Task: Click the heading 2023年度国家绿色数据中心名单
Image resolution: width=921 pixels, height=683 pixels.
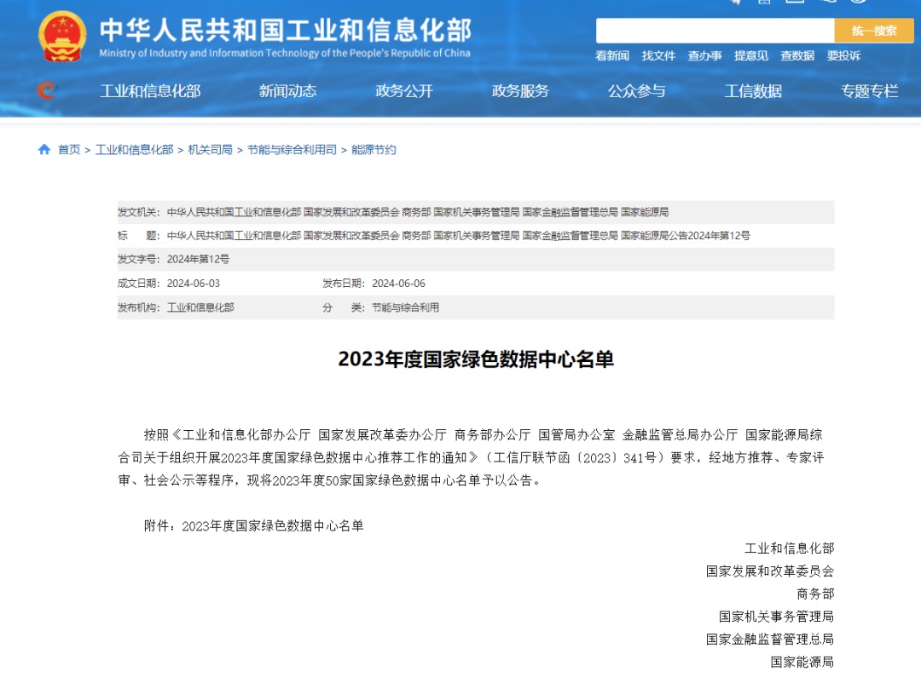Action: (x=476, y=359)
